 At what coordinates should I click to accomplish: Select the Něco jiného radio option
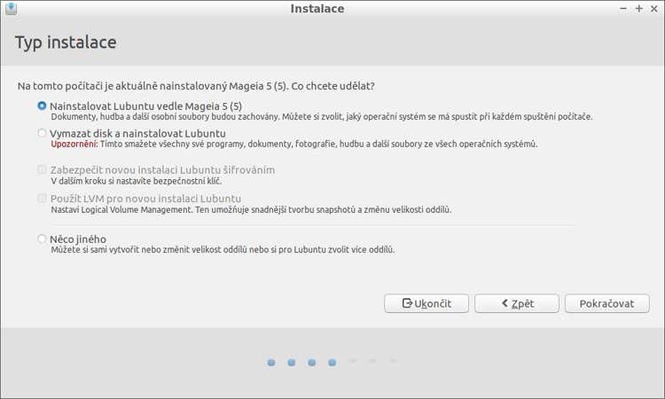42,239
